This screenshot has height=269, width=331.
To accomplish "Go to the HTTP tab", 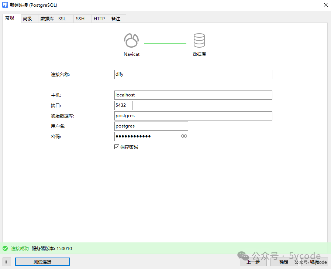I will [x=99, y=19].
